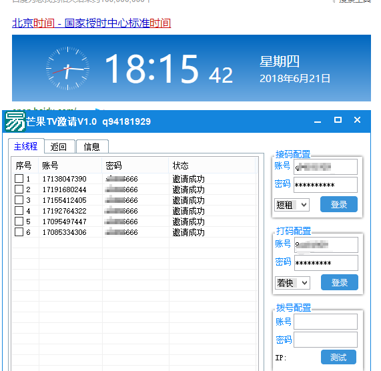Viewport: 381px width, 371px height.
Task: Click 账号 input field in 接码配置
Action: (326, 167)
